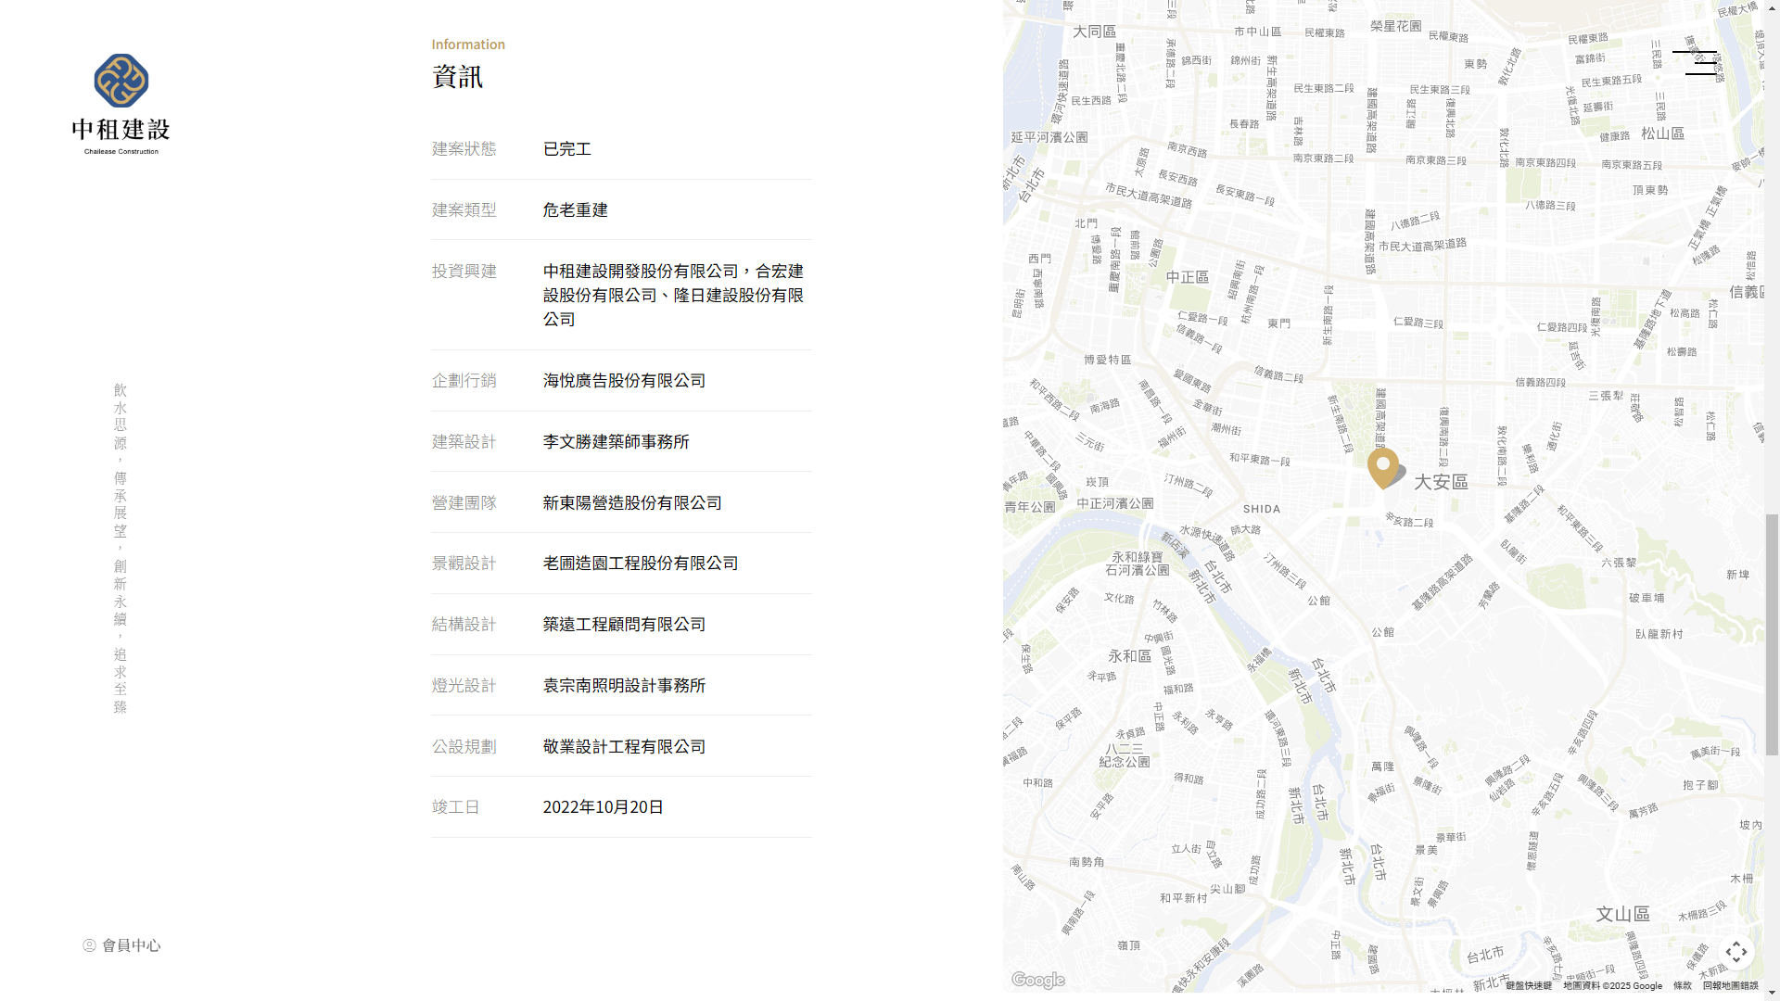
Task: Select the Information section heading 資訊
Action: [x=456, y=77]
